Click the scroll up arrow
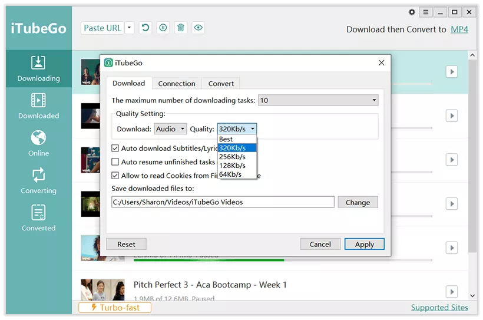The height and width of the screenshot is (320, 483). (472, 55)
